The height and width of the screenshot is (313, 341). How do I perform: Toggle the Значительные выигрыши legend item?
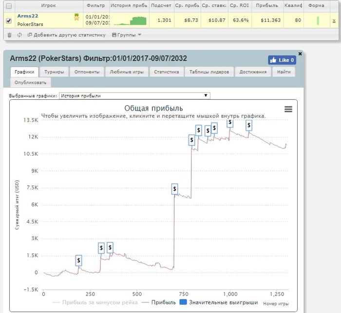(219, 302)
